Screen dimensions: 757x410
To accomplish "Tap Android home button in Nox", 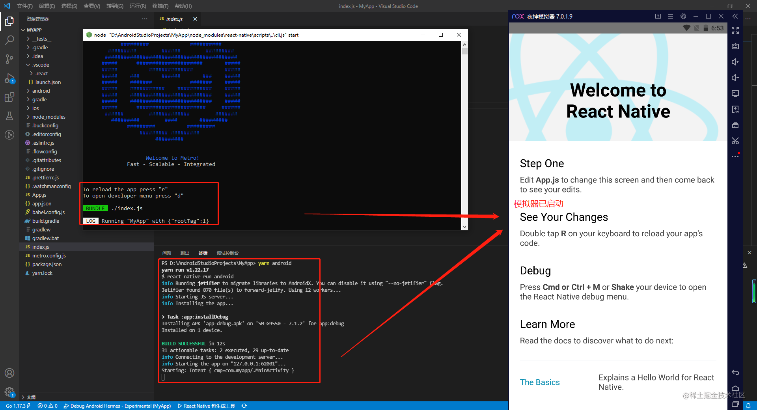I will [735, 389].
